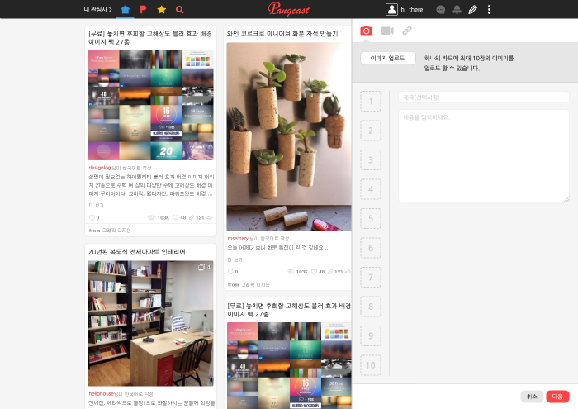Select the camera image upload tab
Screen dimensions: 578x409
(x=367, y=31)
